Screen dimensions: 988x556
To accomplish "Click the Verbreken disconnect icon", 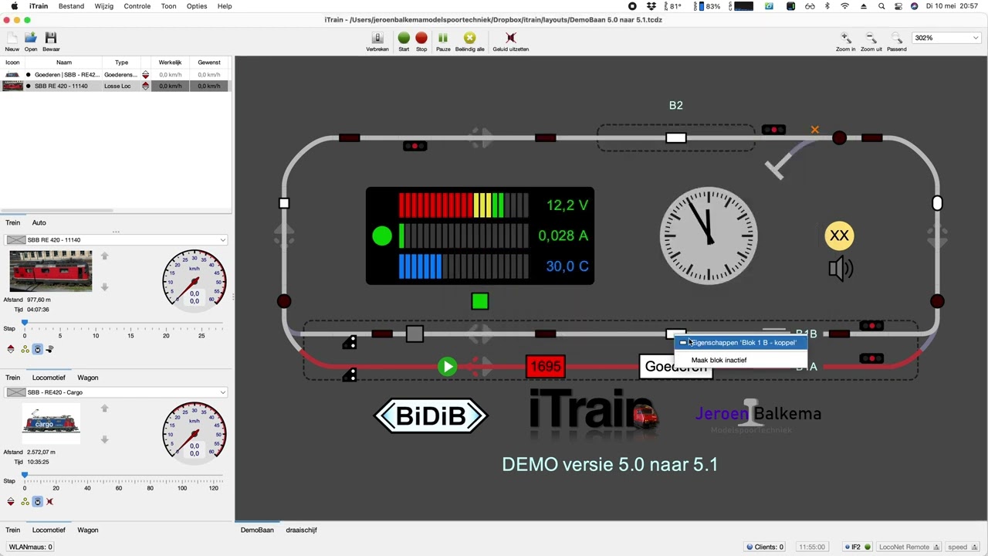I will pos(377,38).
